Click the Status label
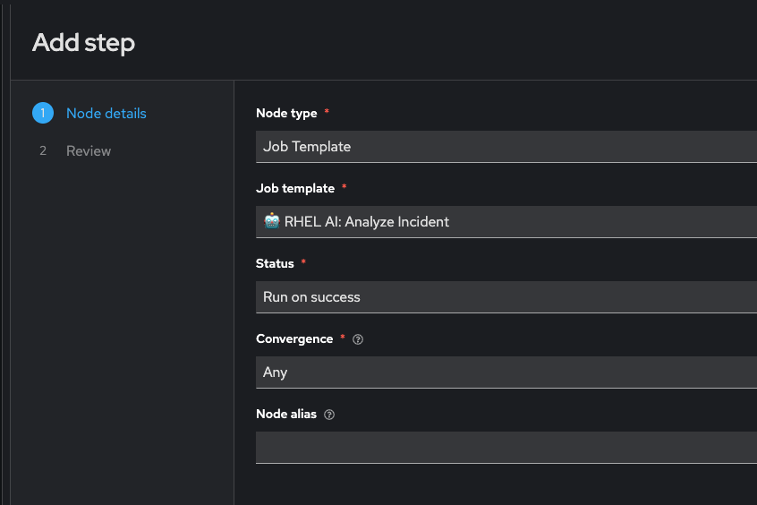Screen dimensions: 757x505 coord(275,263)
